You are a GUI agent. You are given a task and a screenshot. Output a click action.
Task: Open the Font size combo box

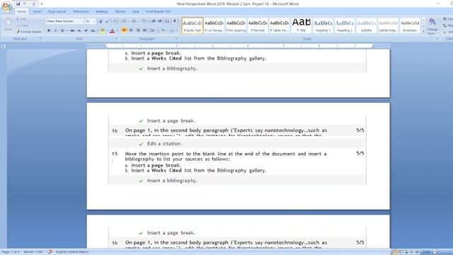pos(91,21)
